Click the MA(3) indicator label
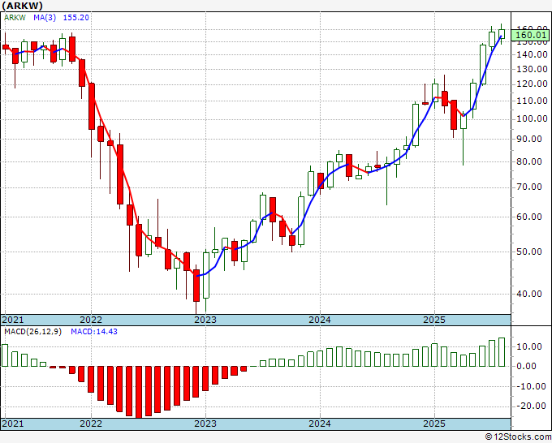The image size is (552, 443). click(45, 18)
